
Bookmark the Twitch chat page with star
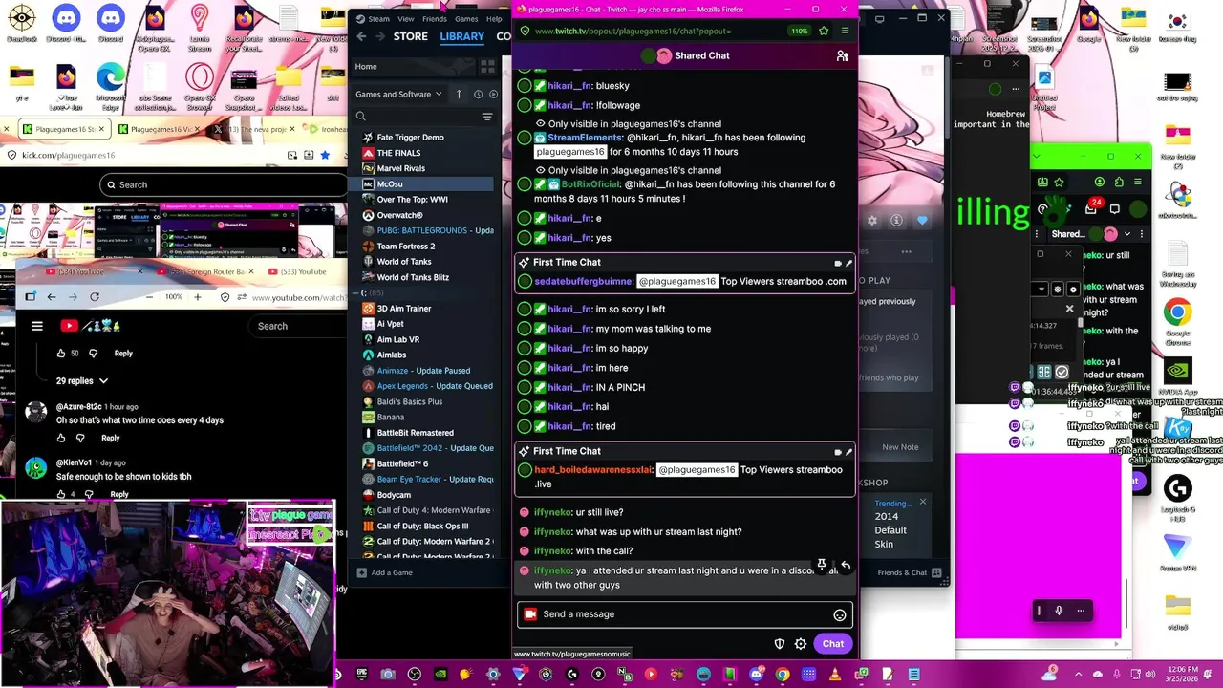[x=824, y=31]
